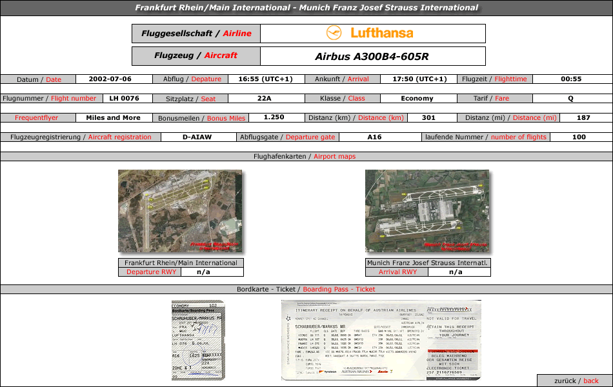Open the Munich airport map thumbnail
The image size is (613, 387).
pos(427,211)
